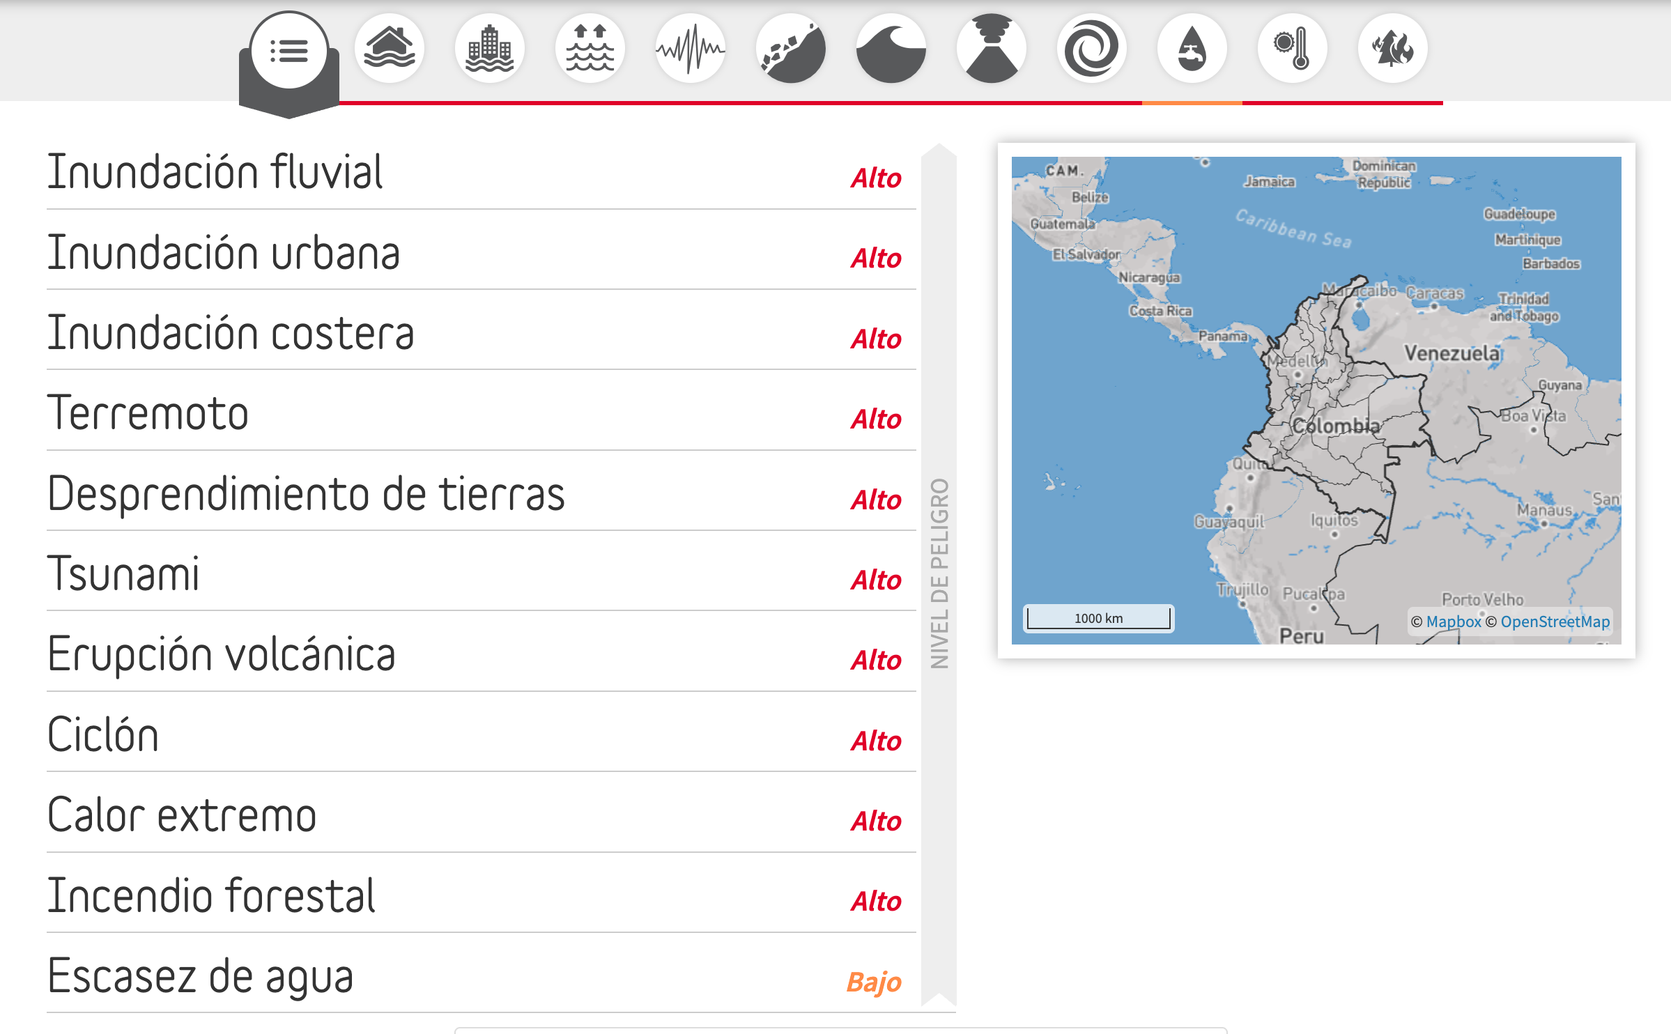Open the water scarcity droplet icon

pos(1192,49)
